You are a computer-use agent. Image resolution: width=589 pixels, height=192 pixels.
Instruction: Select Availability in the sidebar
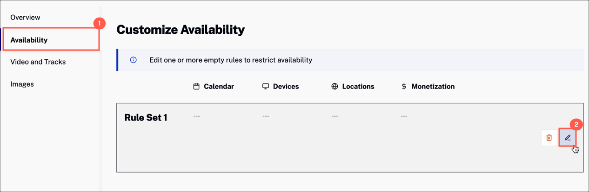click(29, 40)
